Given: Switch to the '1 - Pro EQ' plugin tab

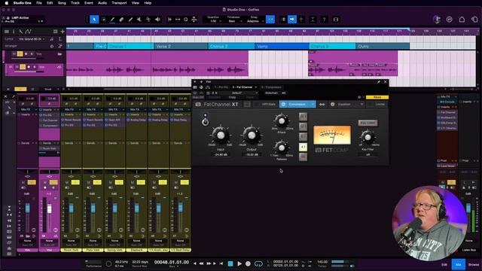Looking at the screenshot, I should 221,87.
